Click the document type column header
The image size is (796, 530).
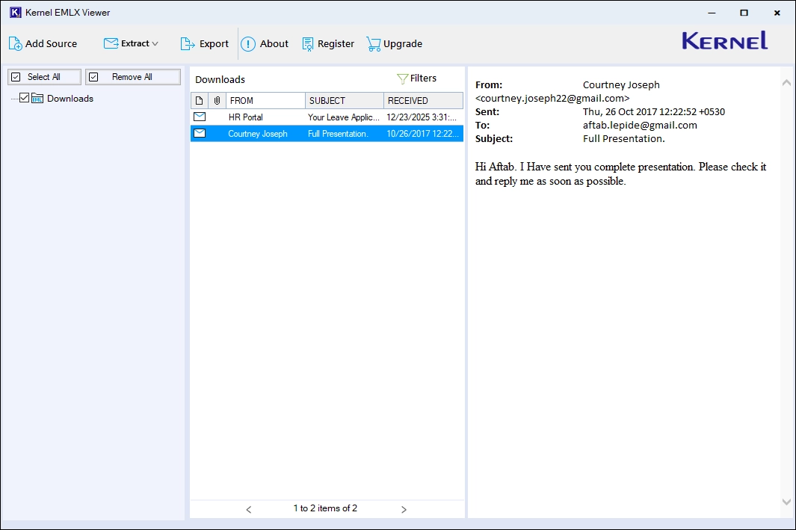(200, 100)
